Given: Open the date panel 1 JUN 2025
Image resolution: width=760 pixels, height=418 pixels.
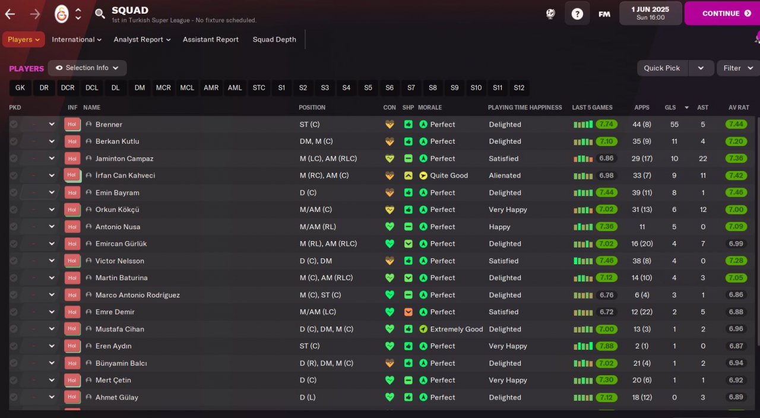Looking at the screenshot, I should [x=650, y=13].
